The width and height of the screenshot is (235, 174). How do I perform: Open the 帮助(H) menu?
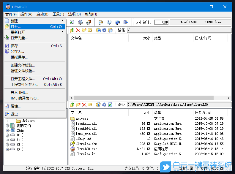(x=91, y=14)
